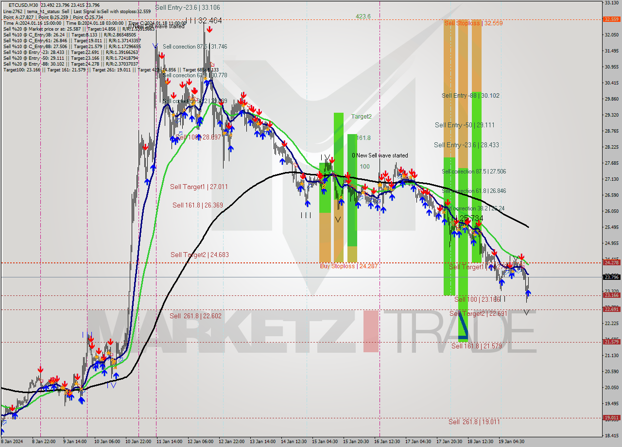This screenshot has height=447, width=622.
Task: Click 'Sell %10 @ C_Entry61: 26.846' line
Action: (x=71, y=40)
